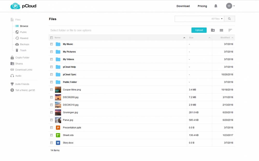Screen dimensions: 259x161
Task: Create a new folder with folder-plus icon
Action: 213,30
